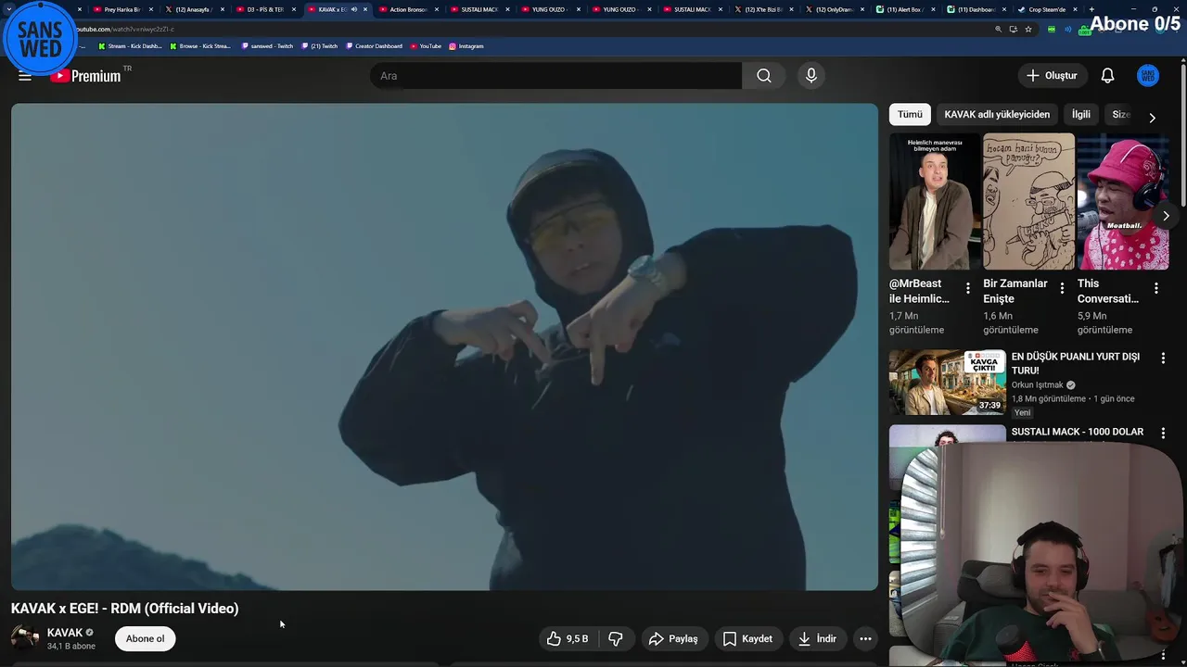Open 'Browse - Kick Strea...' bookmark

200,45
